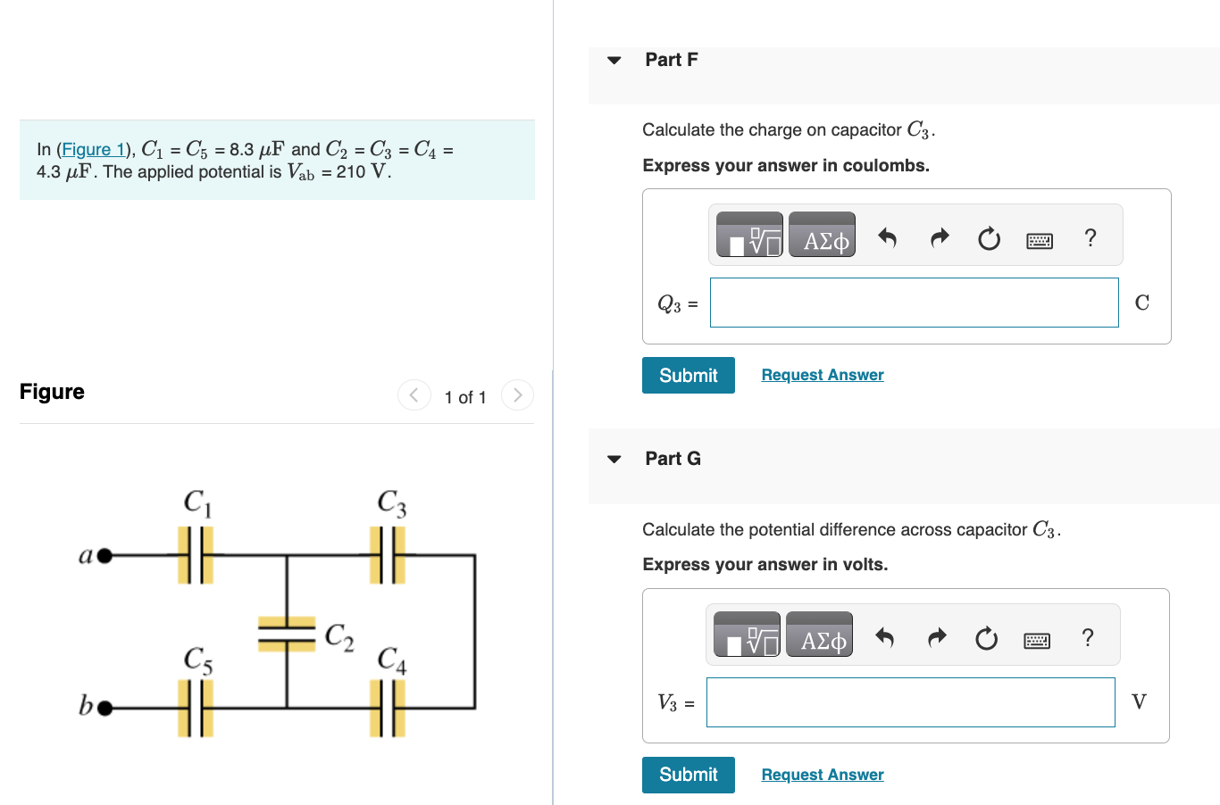The image size is (1220, 805).
Task: Submit the answer for Part F
Action: (688, 375)
